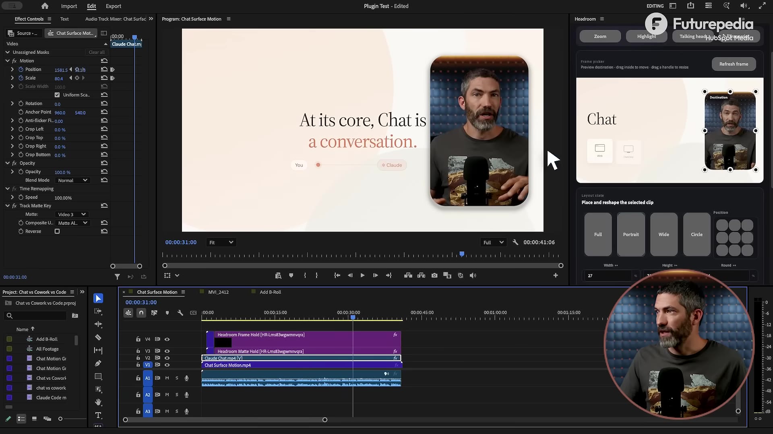773x434 pixels.
Task: Choose the Portrait layout shape
Action: pyautogui.click(x=630, y=234)
